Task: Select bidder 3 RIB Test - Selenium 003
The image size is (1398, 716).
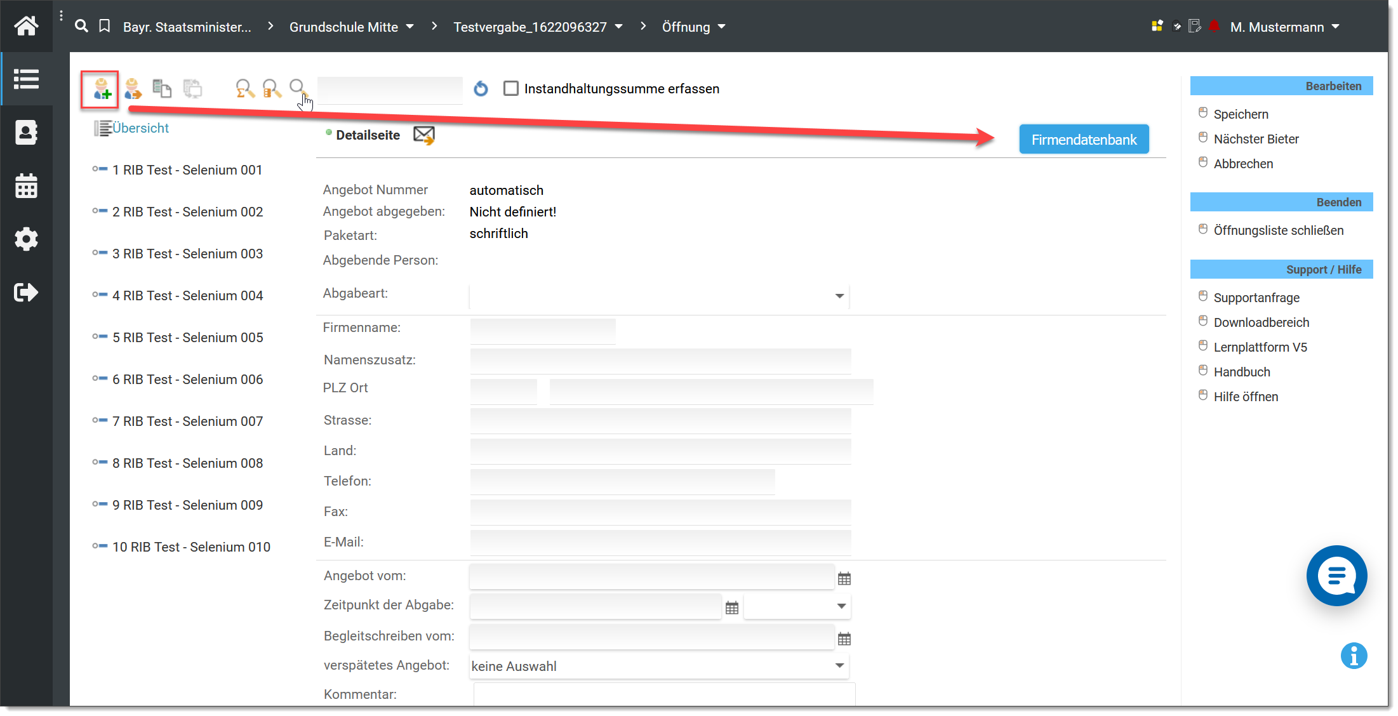Action: [x=187, y=254]
